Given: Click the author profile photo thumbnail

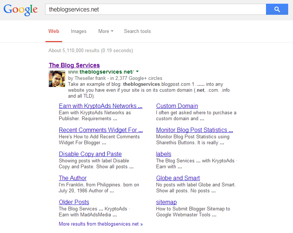Looking at the screenshot, I should click(x=57, y=79).
